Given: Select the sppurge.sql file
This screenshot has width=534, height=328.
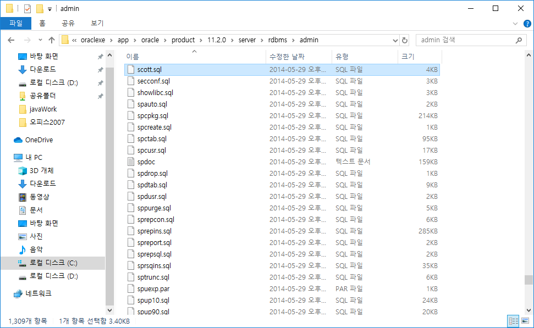Looking at the screenshot, I should click(x=282, y=208).
